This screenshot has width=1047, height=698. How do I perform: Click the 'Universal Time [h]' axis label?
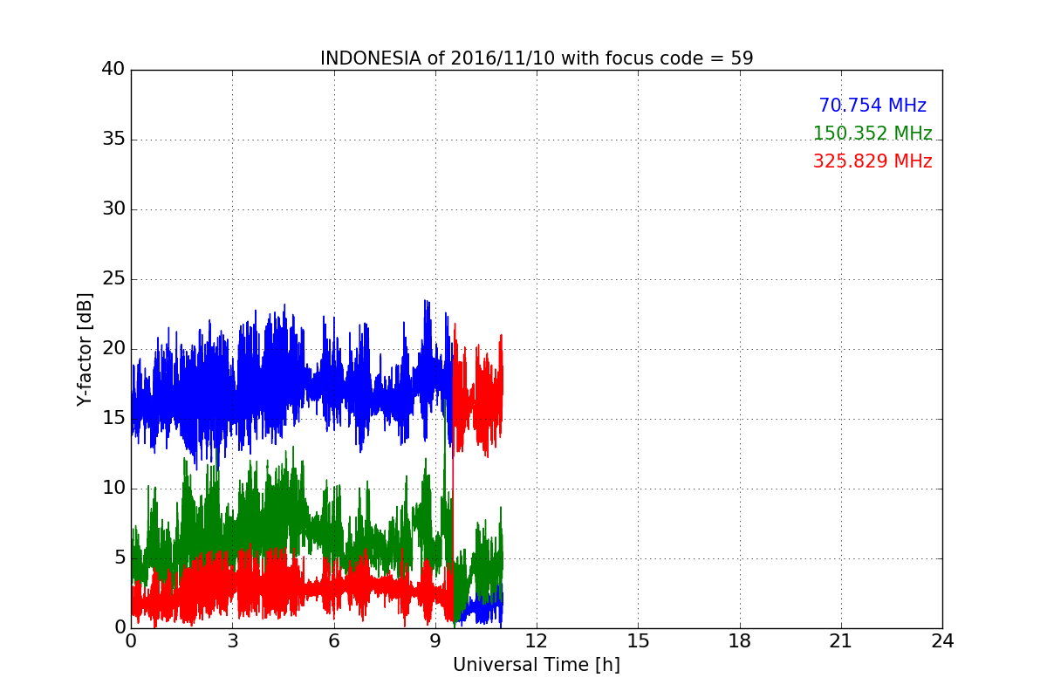tap(536, 665)
